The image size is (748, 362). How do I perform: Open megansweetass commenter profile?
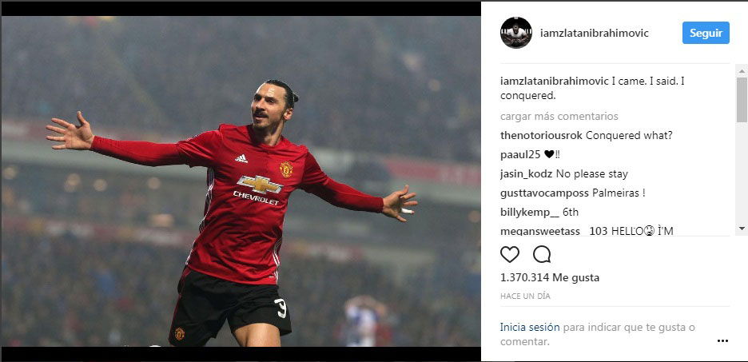coord(540,231)
